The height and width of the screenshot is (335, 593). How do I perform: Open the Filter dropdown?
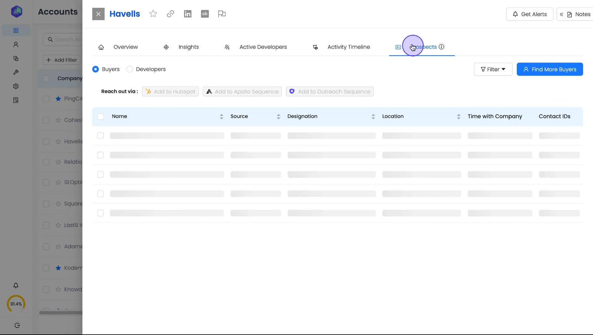coord(493,69)
